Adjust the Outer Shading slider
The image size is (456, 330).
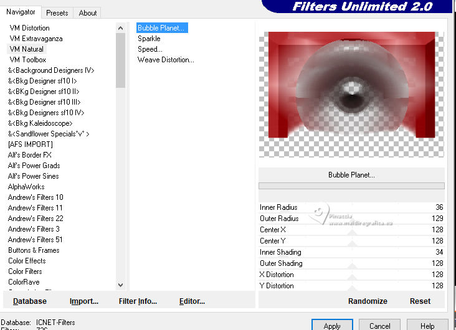tap(351, 263)
